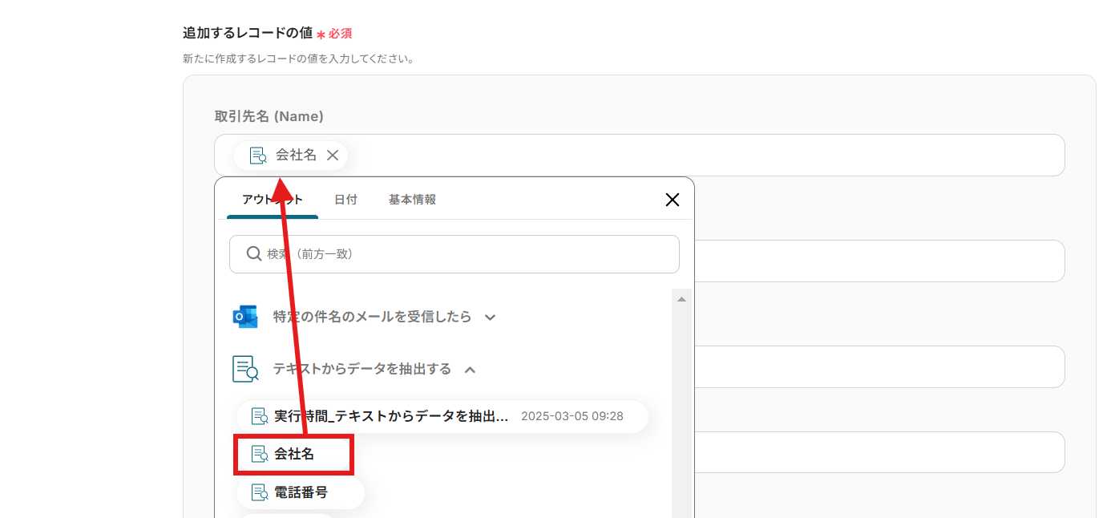Expand 特定の件名のメールを受信したら section
The image size is (1119, 518).
click(490, 317)
